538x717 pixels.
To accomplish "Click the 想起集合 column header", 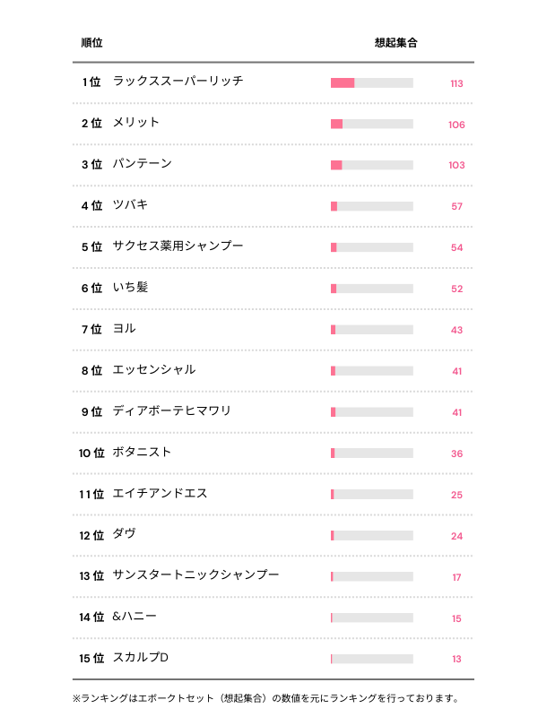I will click(x=395, y=43).
